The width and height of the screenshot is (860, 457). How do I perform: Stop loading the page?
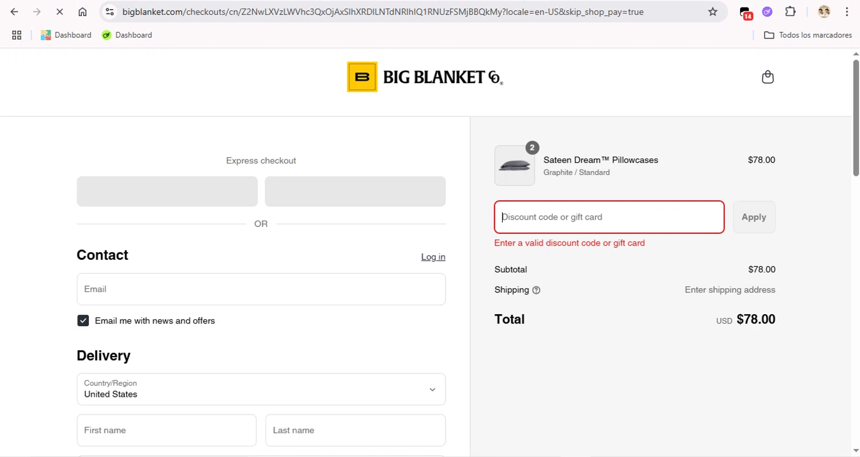60,11
